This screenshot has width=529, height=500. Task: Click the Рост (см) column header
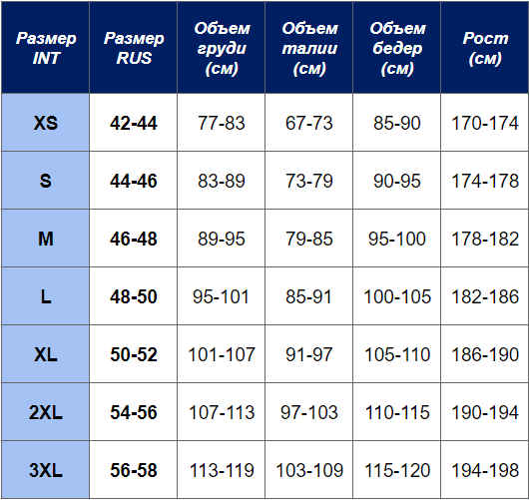click(484, 48)
